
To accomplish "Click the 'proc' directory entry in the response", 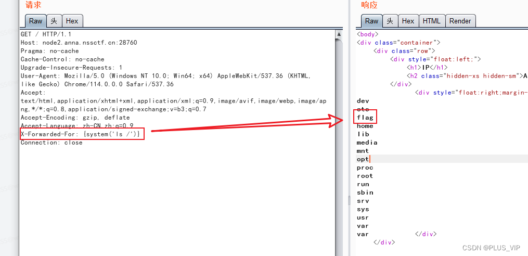I will pyautogui.click(x=365, y=168).
